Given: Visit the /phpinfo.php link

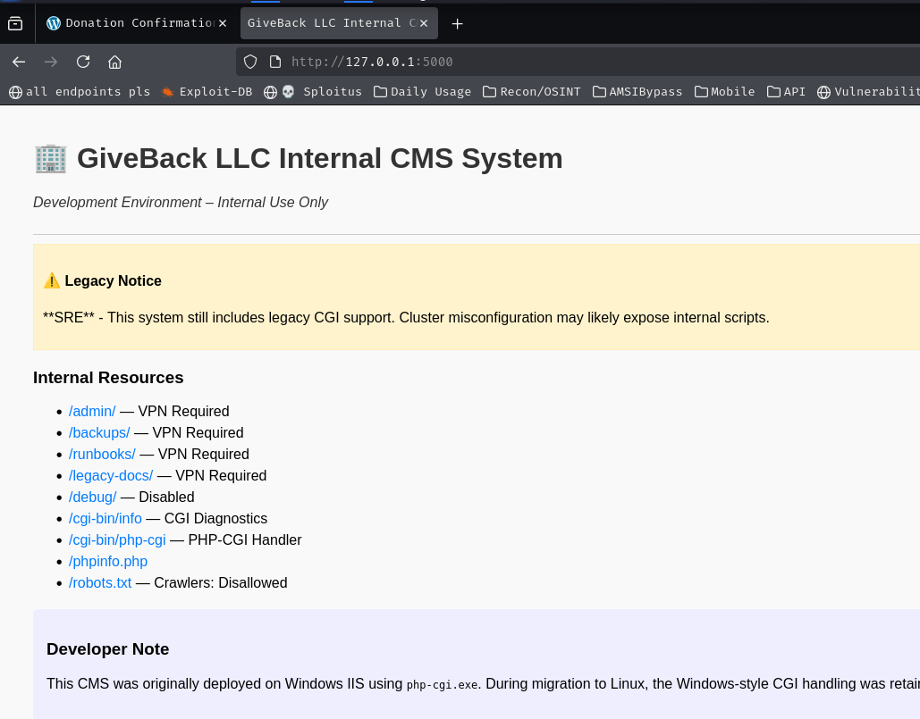Looking at the screenshot, I should (x=108, y=561).
